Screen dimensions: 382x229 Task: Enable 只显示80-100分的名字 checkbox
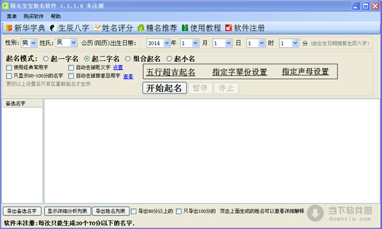click(x=9, y=76)
